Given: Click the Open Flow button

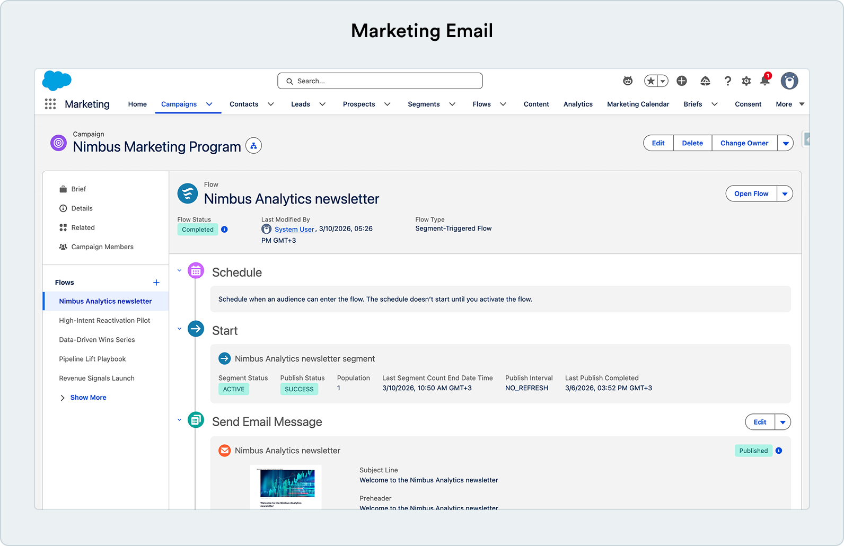Looking at the screenshot, I should (x=751, y=193).
